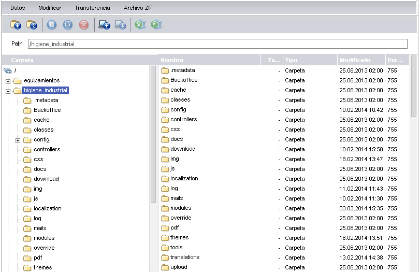
Task: Click the date 03.03.2014 15:35
Action: [361, 208]
